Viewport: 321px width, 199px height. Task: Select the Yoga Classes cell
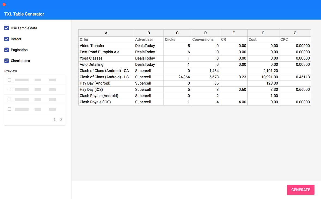point(106,58)
